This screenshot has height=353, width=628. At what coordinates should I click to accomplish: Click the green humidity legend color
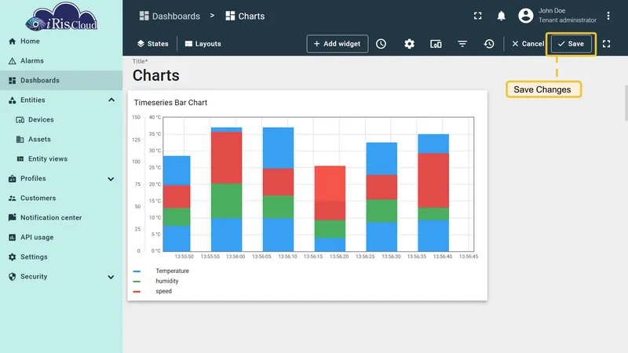pyautogui.click(x=137, y=282)
